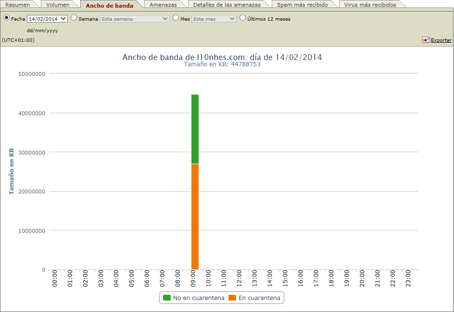Click the stacked bar at 09:00
Image resolution: width=454 pixels, height=312 pixels.
[x=195, y=182]
